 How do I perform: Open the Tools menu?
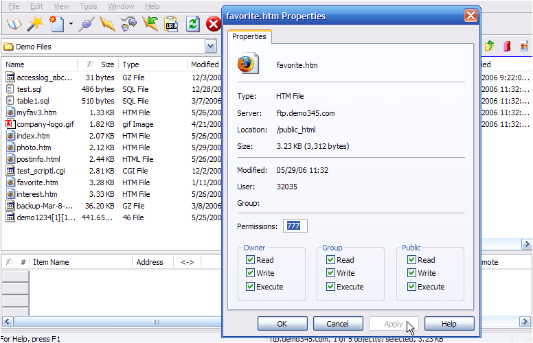click(x=88, y=6)
